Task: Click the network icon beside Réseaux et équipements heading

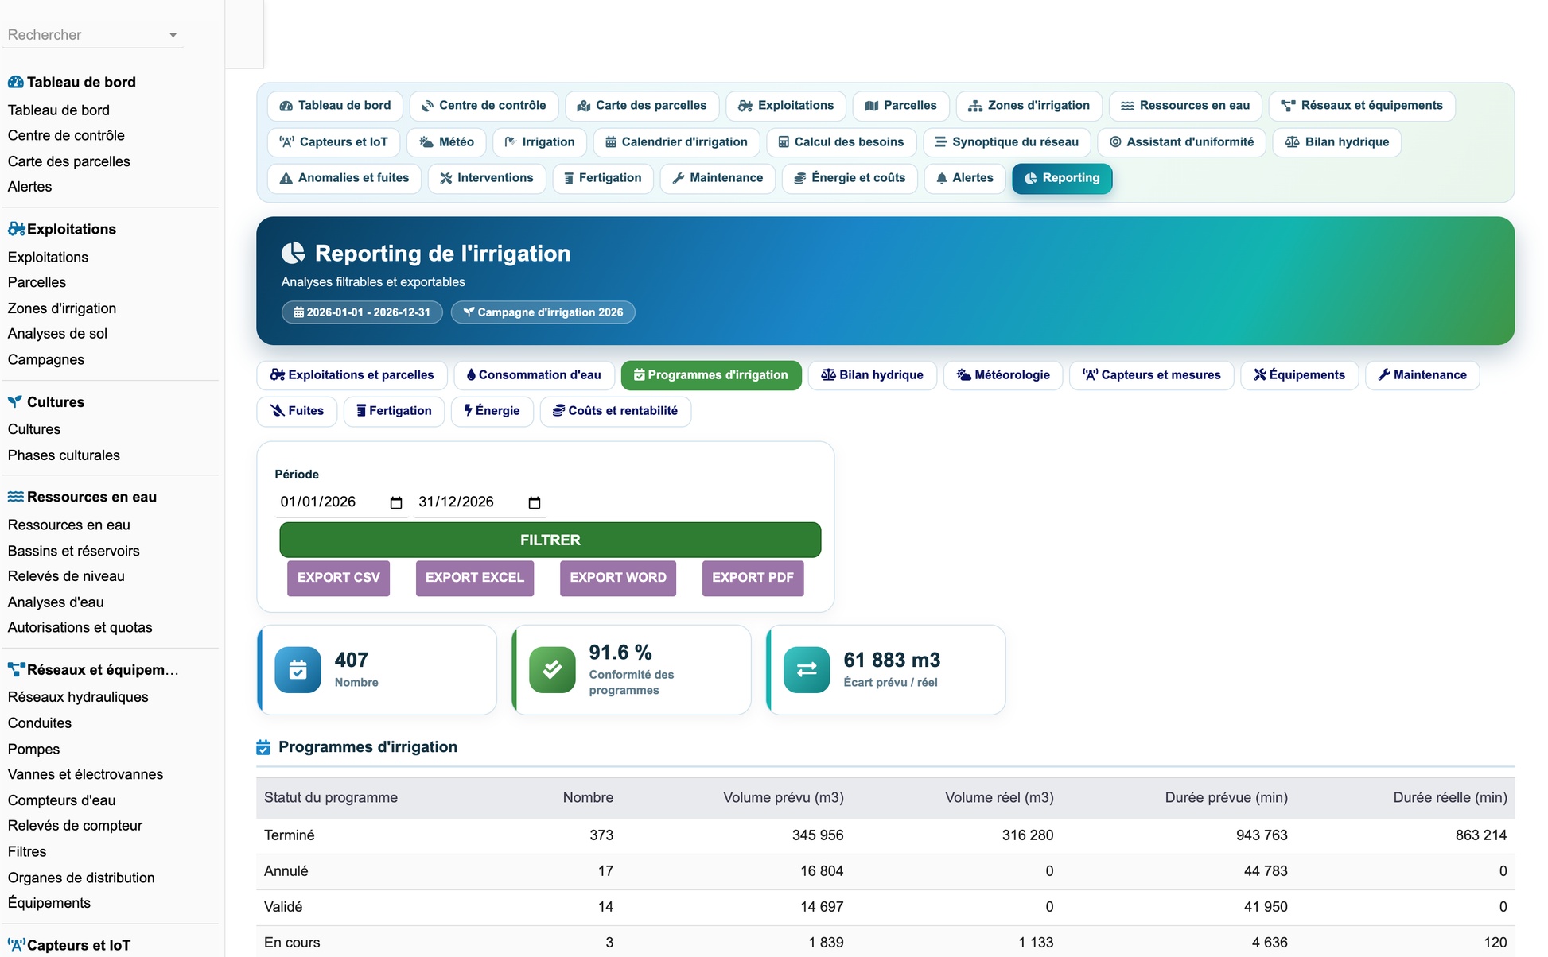Action: 16,669
